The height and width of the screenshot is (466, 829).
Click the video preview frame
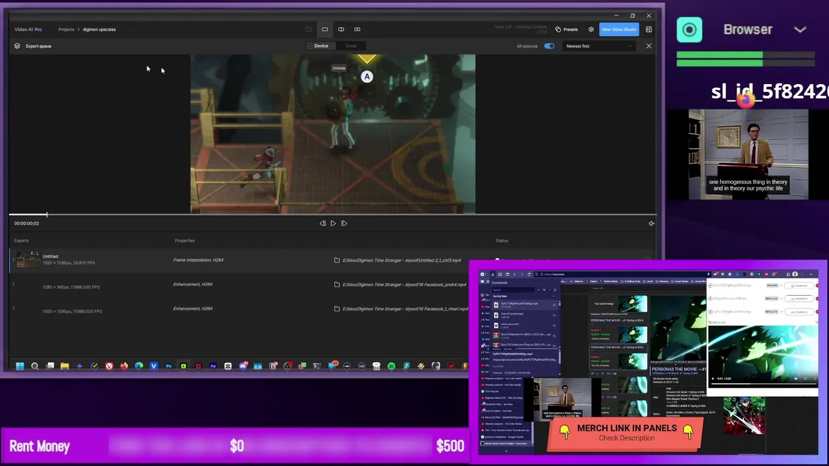(332, 133)
